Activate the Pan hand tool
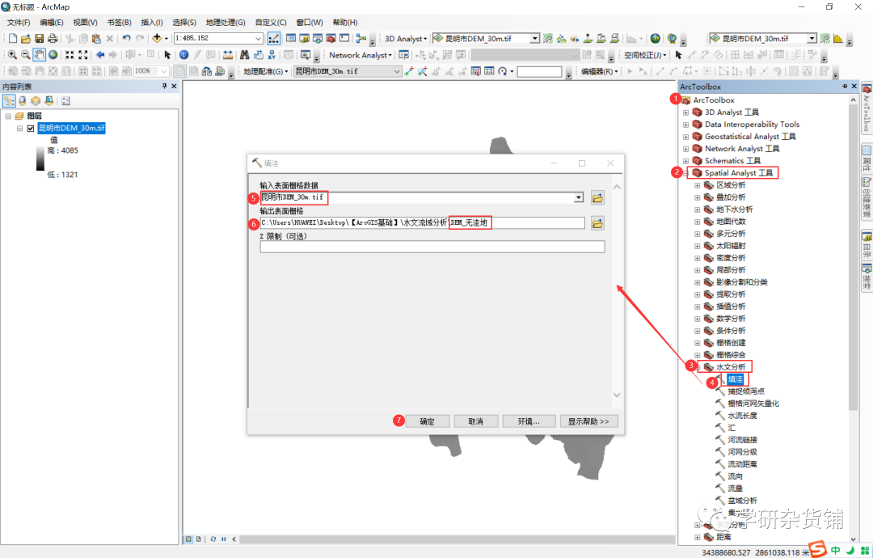Image resolution: width=873 pixels, height=558 pixels. point(39,54)
